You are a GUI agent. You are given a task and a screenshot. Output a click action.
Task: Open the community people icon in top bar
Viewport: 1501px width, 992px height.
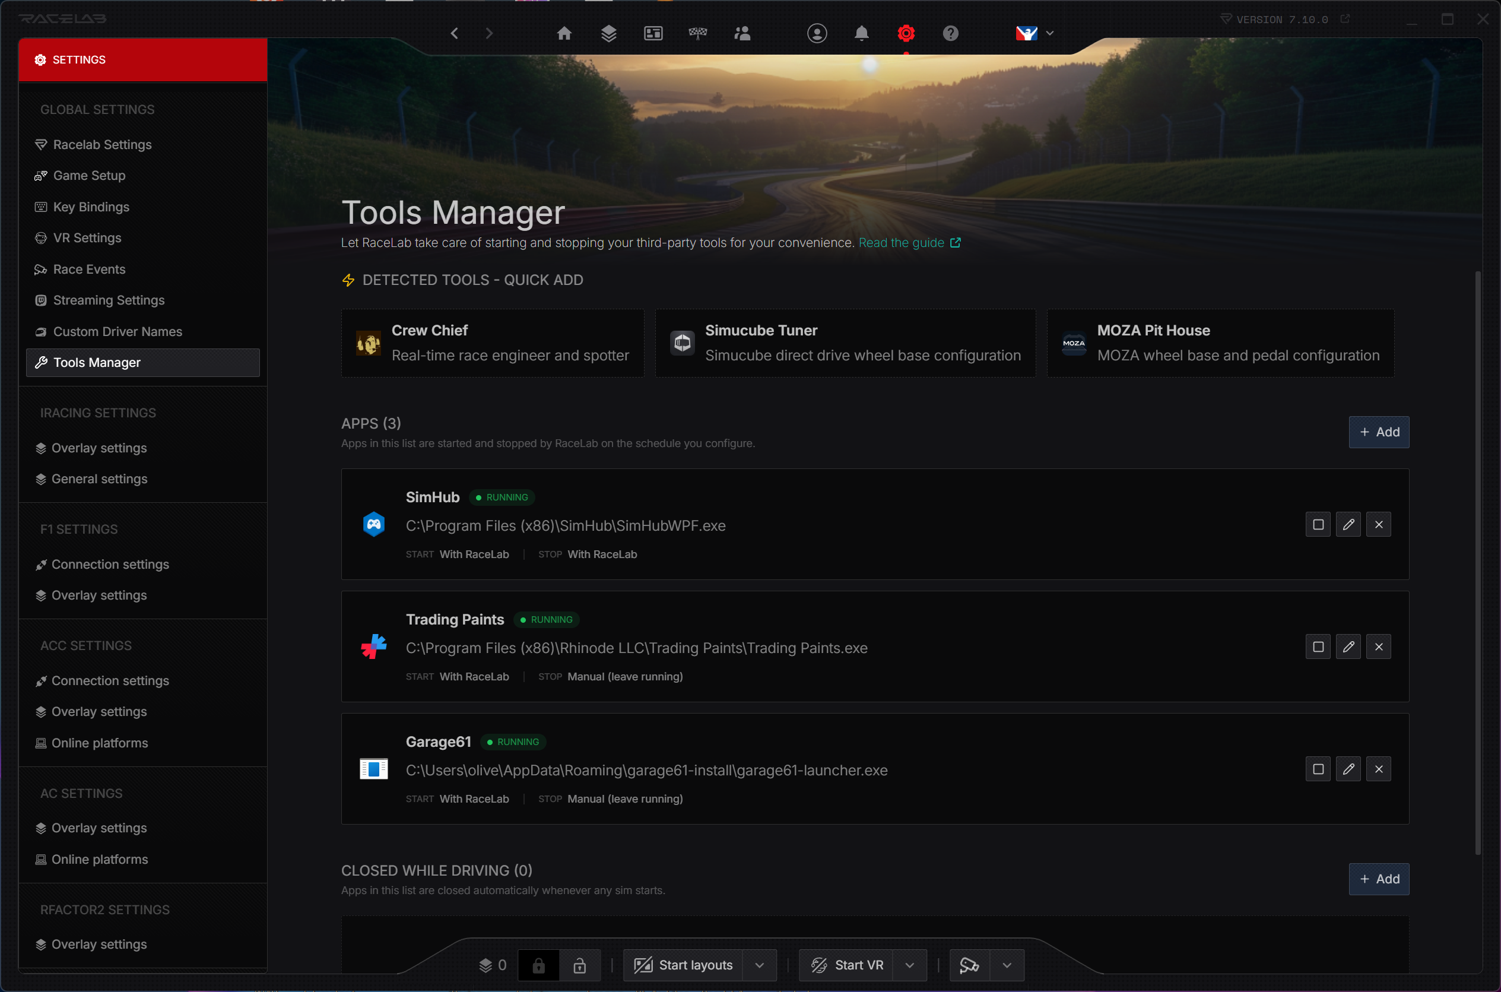(x=742, y=33)
